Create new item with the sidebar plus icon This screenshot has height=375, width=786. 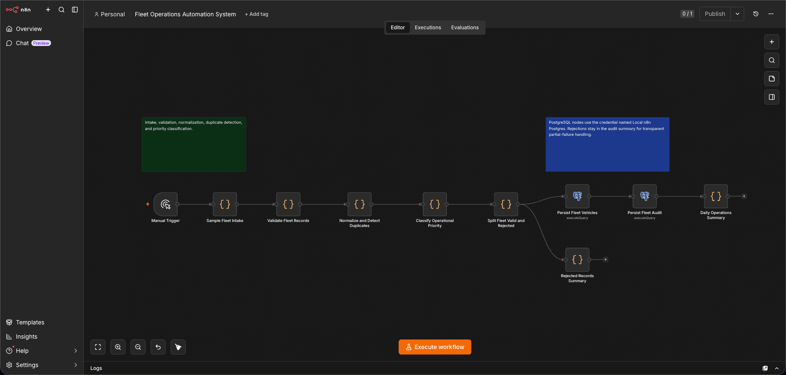48,10
